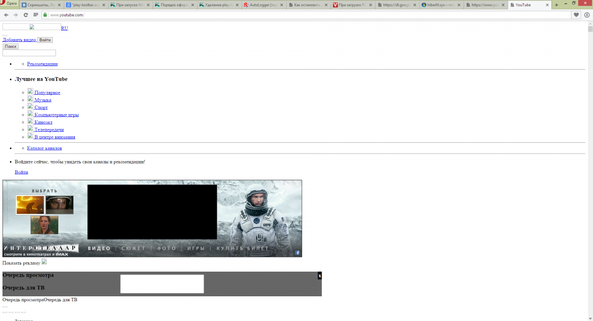Screen dimensions: 593x321
Task: Click the black video player in the banner
Action: (152, 212)
